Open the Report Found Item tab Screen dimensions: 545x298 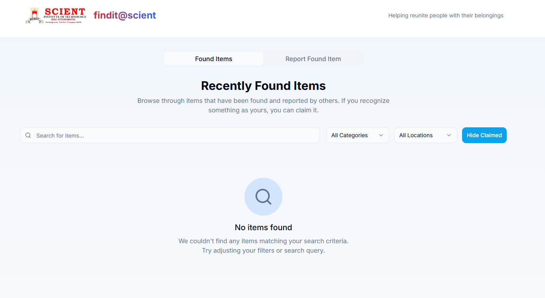coord(313,59)
